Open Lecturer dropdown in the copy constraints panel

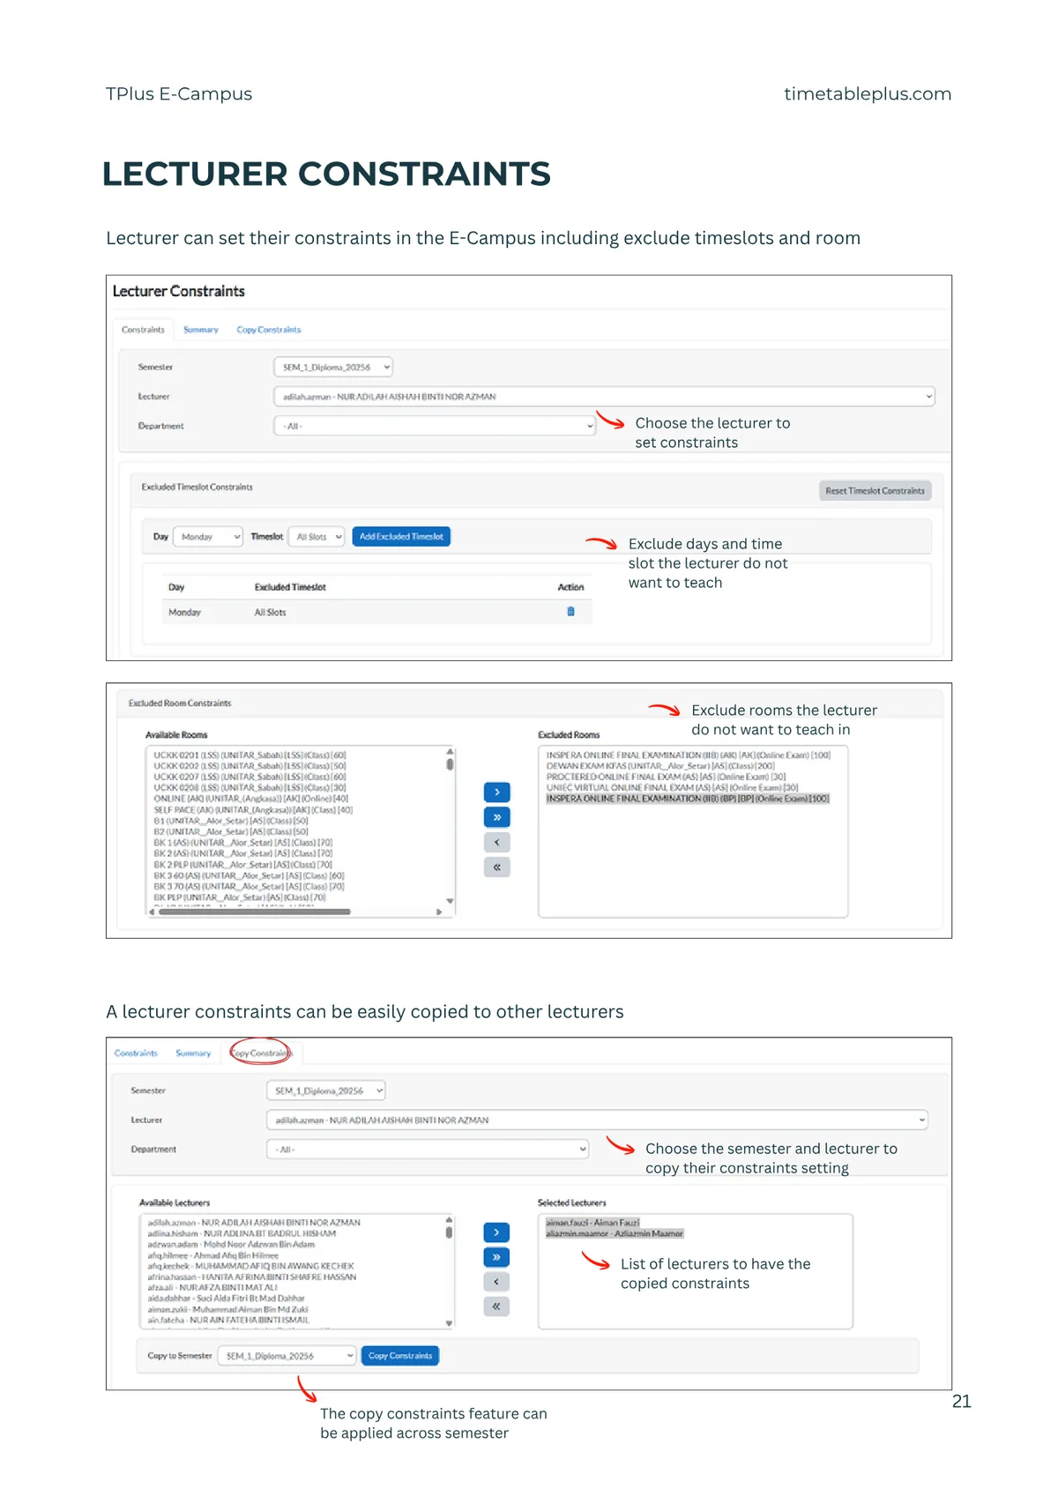597,1120
